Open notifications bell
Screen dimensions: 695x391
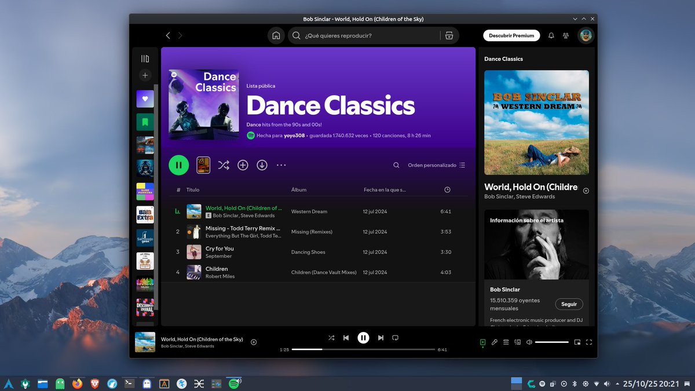[551, 35]
